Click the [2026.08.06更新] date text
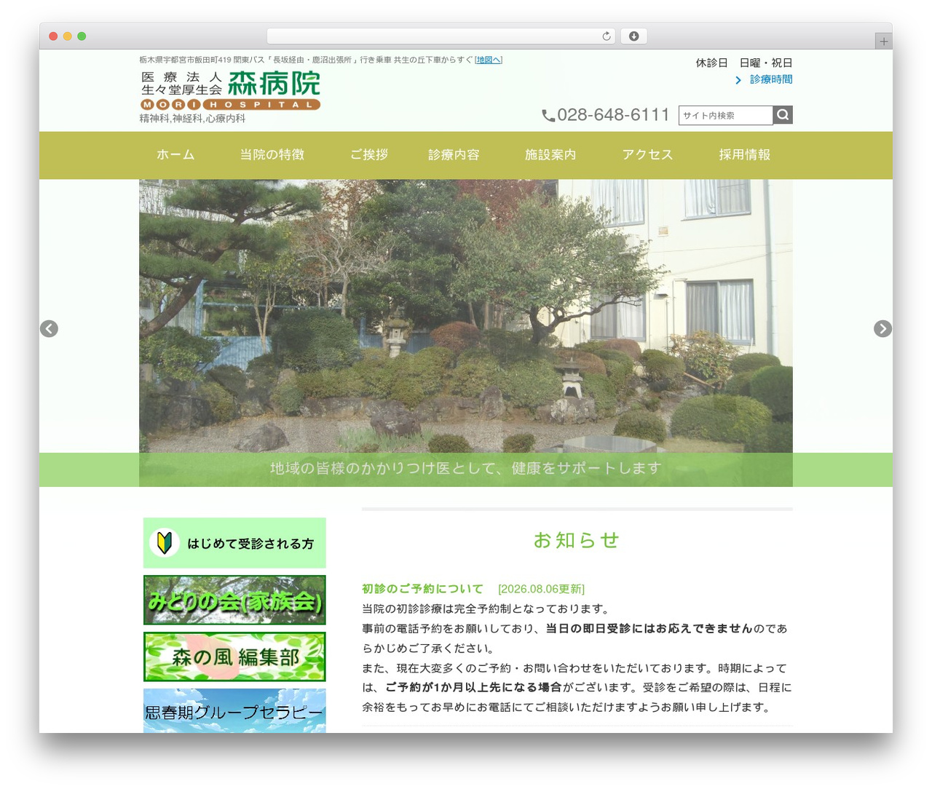932x789 pixels. point(541,589)
